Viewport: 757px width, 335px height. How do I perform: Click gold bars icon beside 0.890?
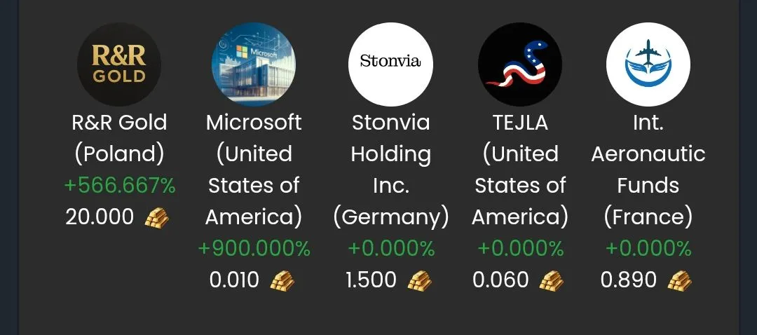[x=679, y=280]
